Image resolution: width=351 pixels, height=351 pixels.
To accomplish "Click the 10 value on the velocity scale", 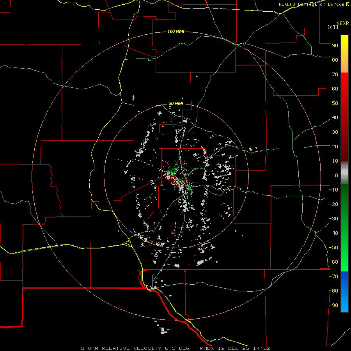I will (335, 161).
